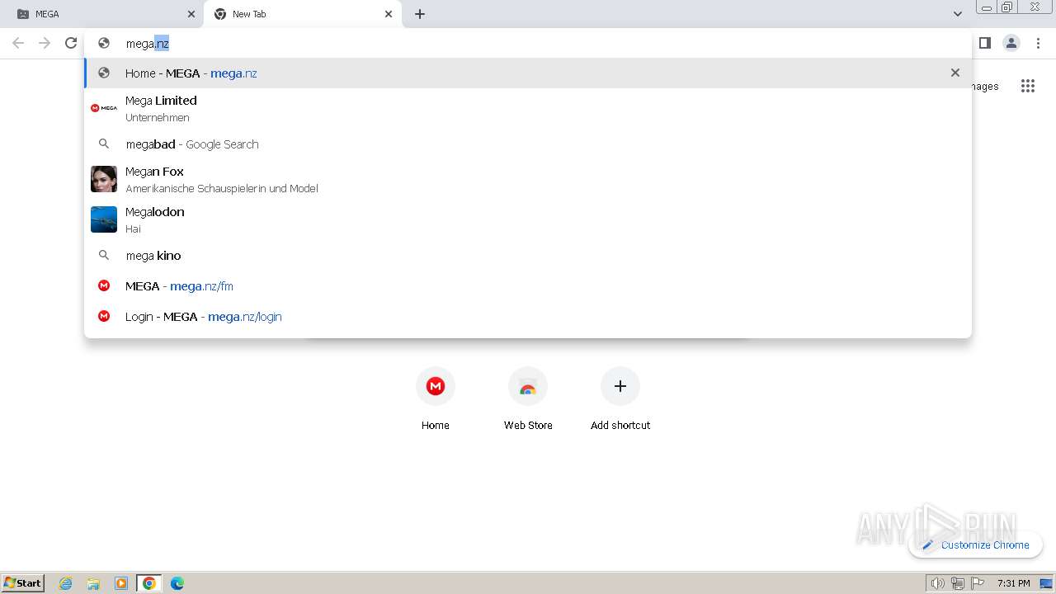Open the Web Store shortcut tile
This screenshot has width=1056, height=594.
(x=528, y=400)
